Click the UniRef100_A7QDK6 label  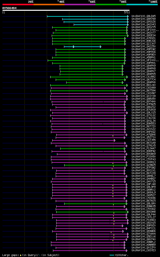[144, 135]
